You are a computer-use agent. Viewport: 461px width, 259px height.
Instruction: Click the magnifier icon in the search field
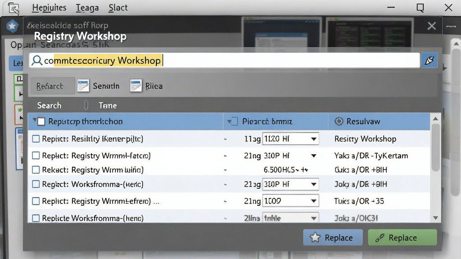coord(37,61)
